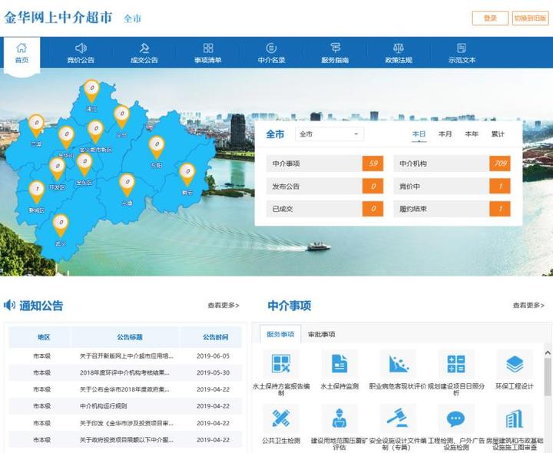Open the 房屋建筑和市政基础设施施工图审查 icon

[x=514, y=418]
